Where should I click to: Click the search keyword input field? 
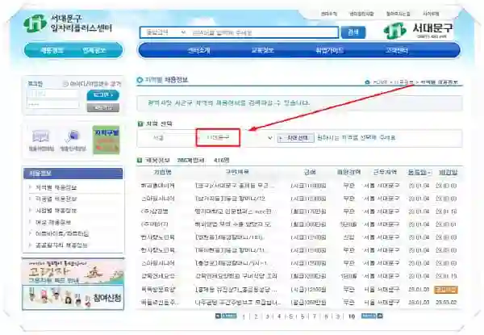coord(264,32)
